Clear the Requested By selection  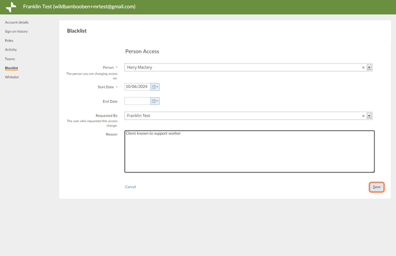coord(363,116)
